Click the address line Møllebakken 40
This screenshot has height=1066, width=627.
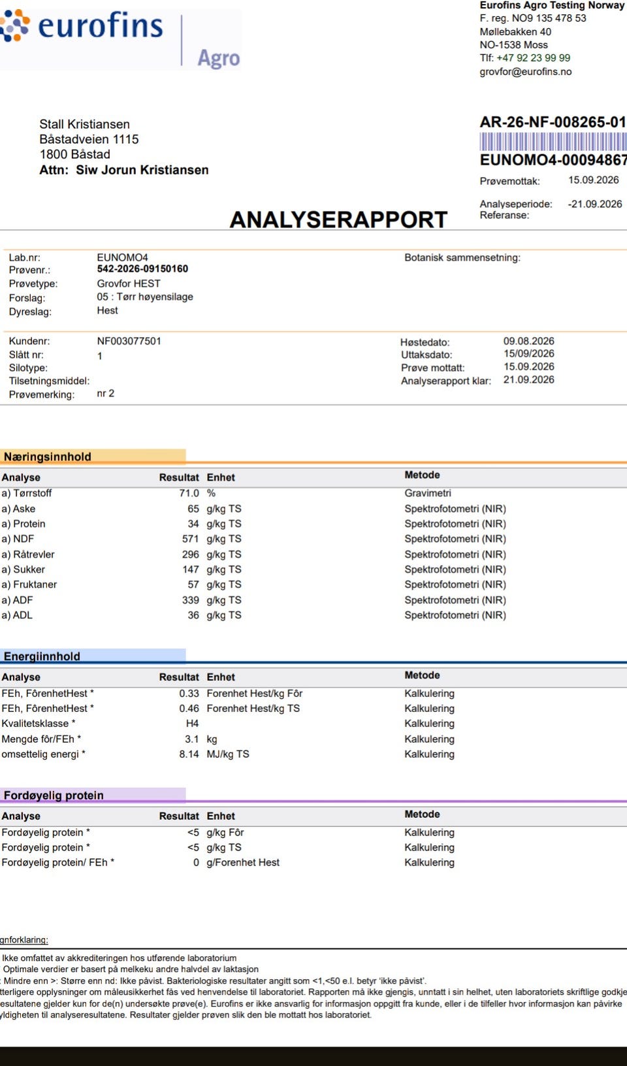[x=515, y=31]
